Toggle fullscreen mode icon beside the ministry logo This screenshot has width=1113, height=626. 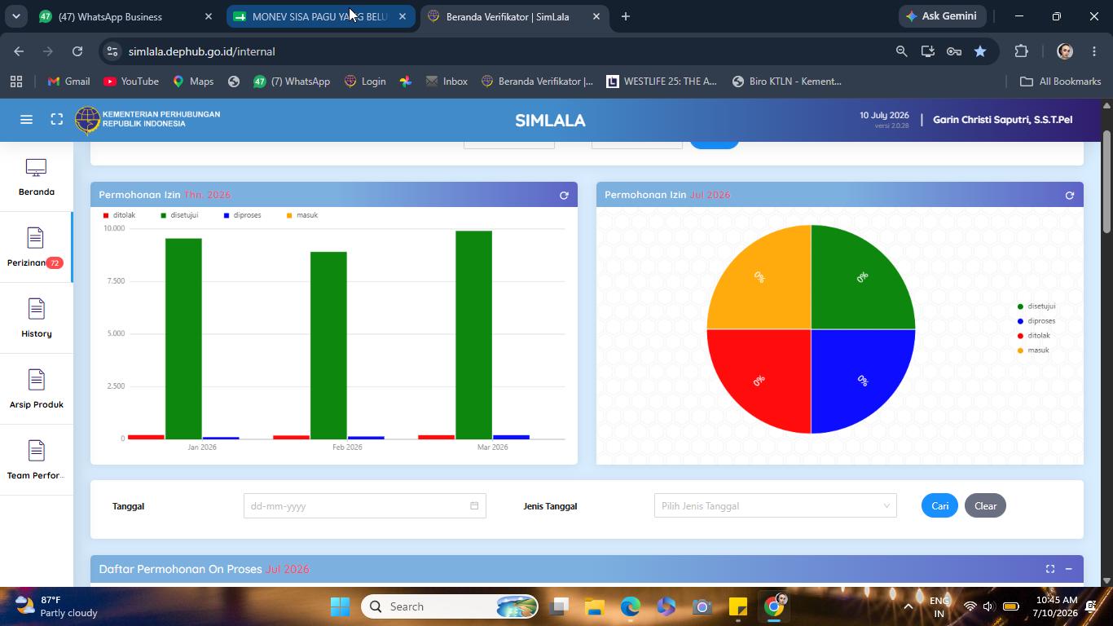tap(56, 120)
